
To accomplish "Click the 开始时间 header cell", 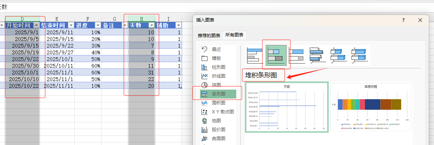I will click(x=23, y=25).
